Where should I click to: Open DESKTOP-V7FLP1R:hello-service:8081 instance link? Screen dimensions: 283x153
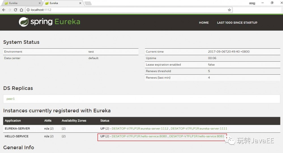pyautogui.click(x=197, y=136)
